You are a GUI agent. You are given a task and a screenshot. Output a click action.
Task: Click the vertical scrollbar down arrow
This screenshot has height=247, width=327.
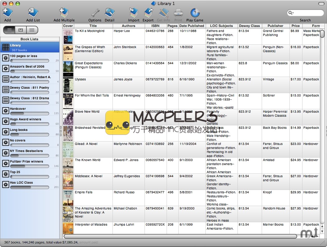pyautogui.click(x=322, y=231)
